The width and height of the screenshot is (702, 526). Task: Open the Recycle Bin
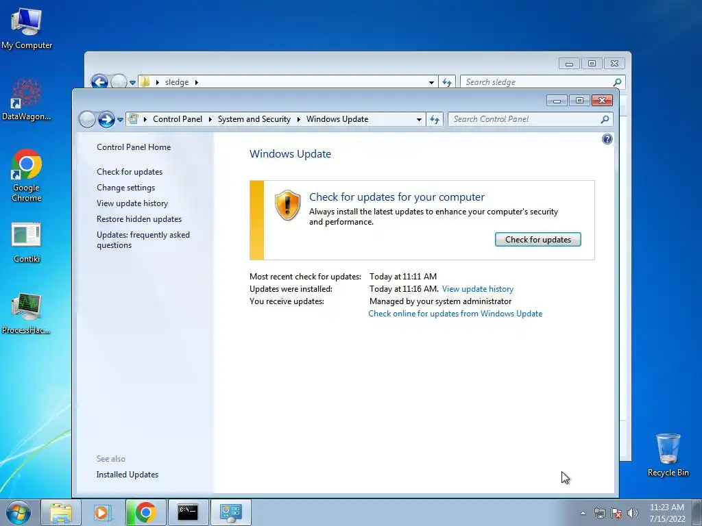point(668,455)
